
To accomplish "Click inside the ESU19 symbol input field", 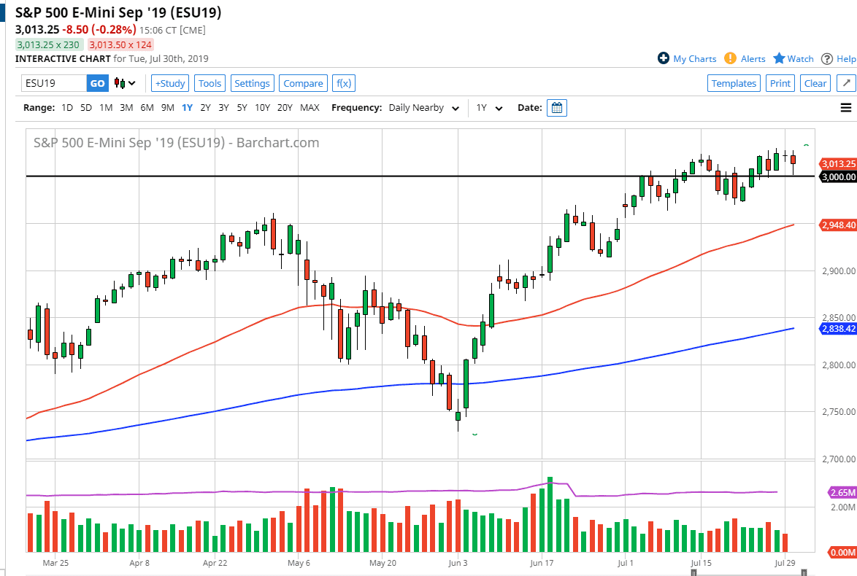I will pos(51,83).
